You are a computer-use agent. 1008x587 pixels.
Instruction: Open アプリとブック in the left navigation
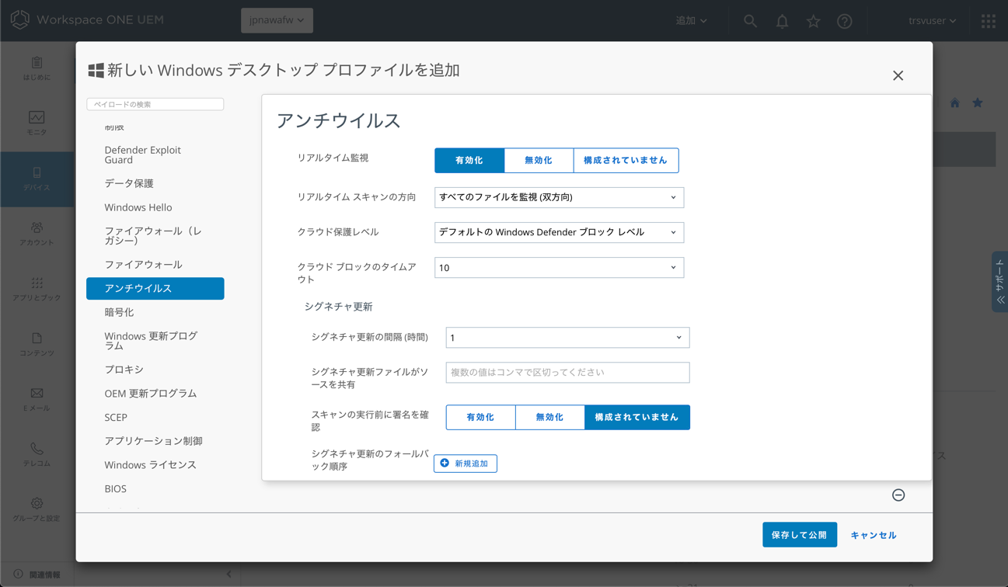click(x=37, y=289)
